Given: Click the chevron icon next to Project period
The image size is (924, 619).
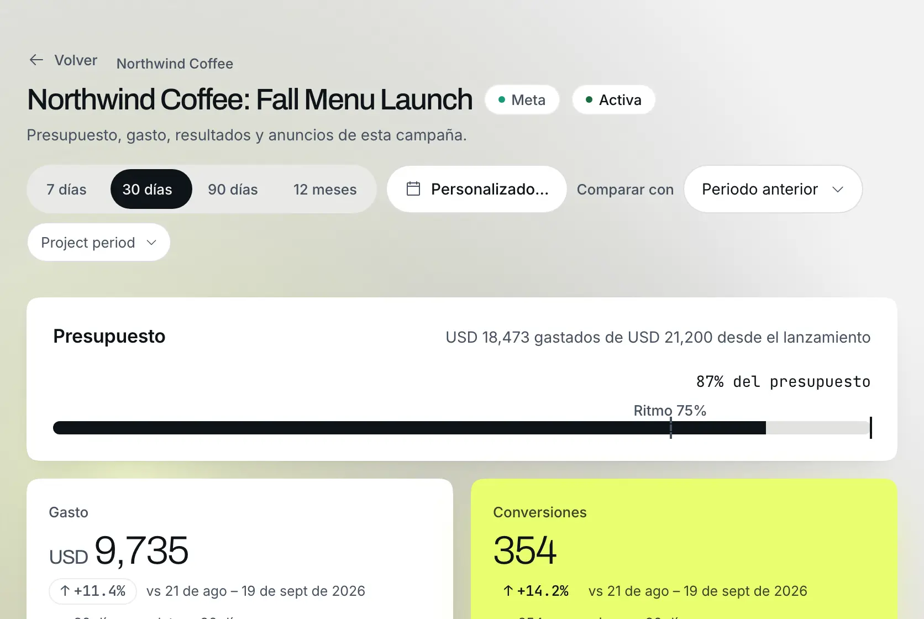Looking at the screenshot, I should pyautogui.click(x=151, y=243).
